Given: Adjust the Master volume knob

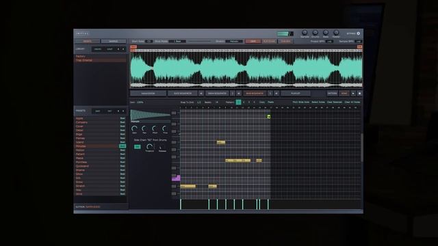Looking at the screenshot, I should point(336,33).
